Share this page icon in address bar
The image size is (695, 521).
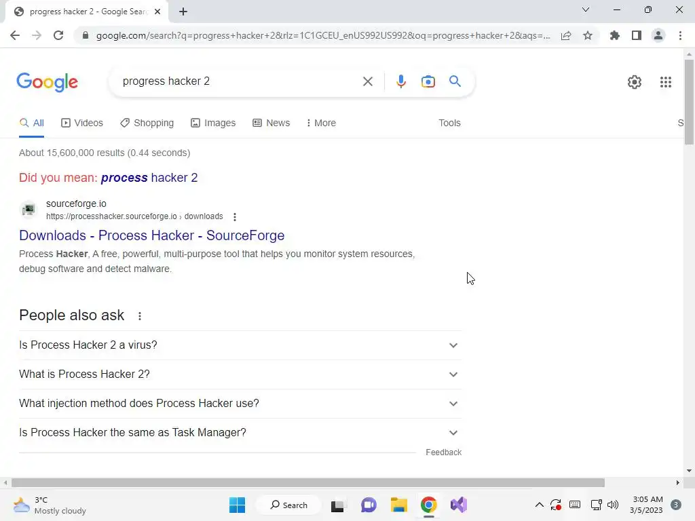tap(566, 35)
